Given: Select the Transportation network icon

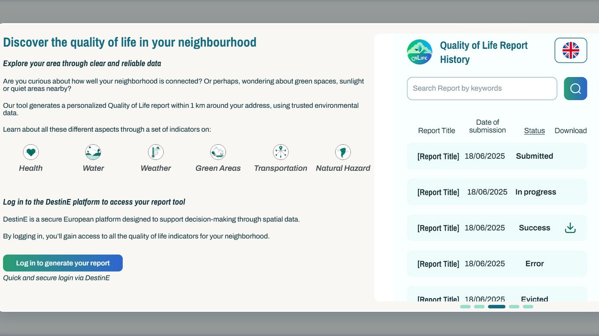Looking at the screenshot, I should 280,152.
